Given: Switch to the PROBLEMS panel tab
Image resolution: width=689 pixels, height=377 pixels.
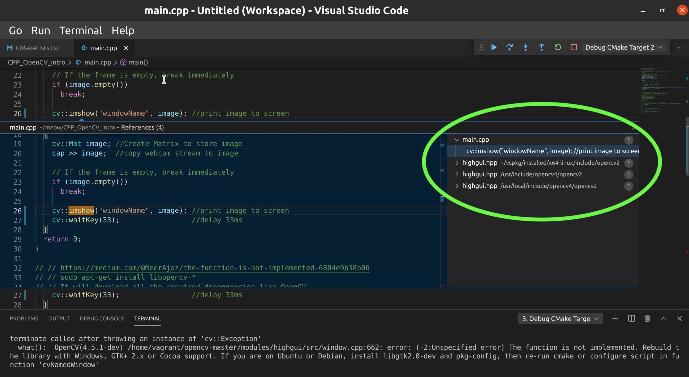Looking at the screenshot, I should click(x=24, y=318).
